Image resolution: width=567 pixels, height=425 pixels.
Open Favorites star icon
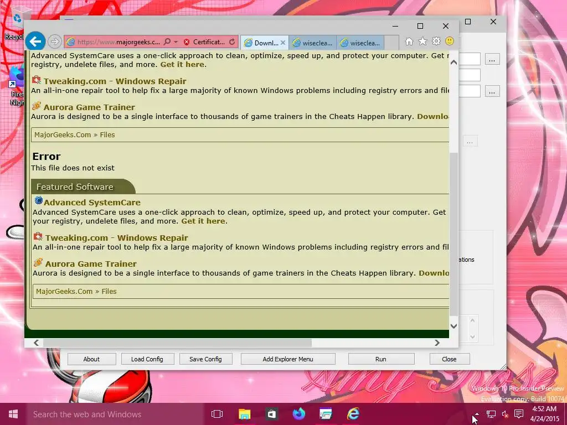coord(422,42)
